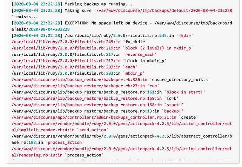
Task: Click the 'block (2 levels) in mkdir_p' line
Action: pos(102,48)
